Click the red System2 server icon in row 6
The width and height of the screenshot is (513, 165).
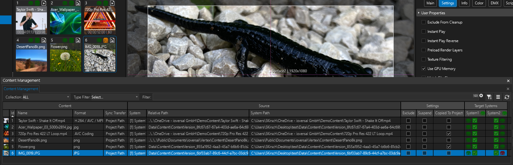(x=502, y=153)
